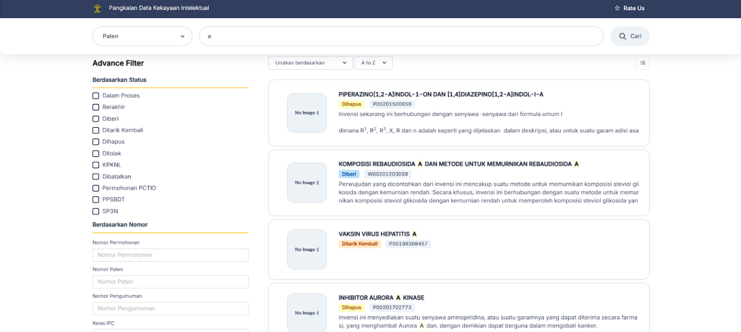Click the No Image thumbnail for Piperazino patent
741x332 pixels.
(307, 113)
